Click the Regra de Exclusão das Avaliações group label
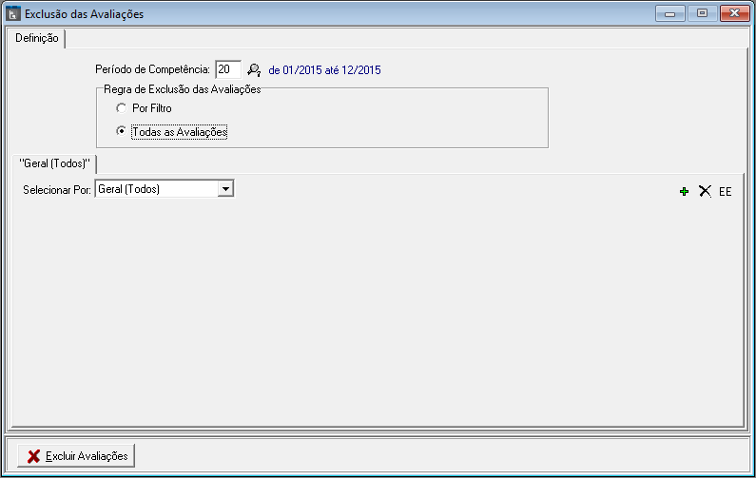Viewport: 756px width, 478px height. pyautogui.click(x=182, y=89)
